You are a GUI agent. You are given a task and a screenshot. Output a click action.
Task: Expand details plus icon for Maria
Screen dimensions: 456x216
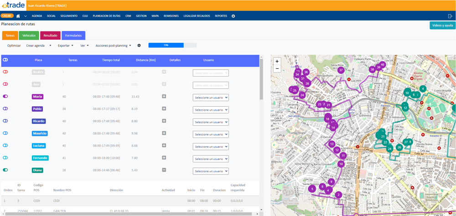coord(164,96)
